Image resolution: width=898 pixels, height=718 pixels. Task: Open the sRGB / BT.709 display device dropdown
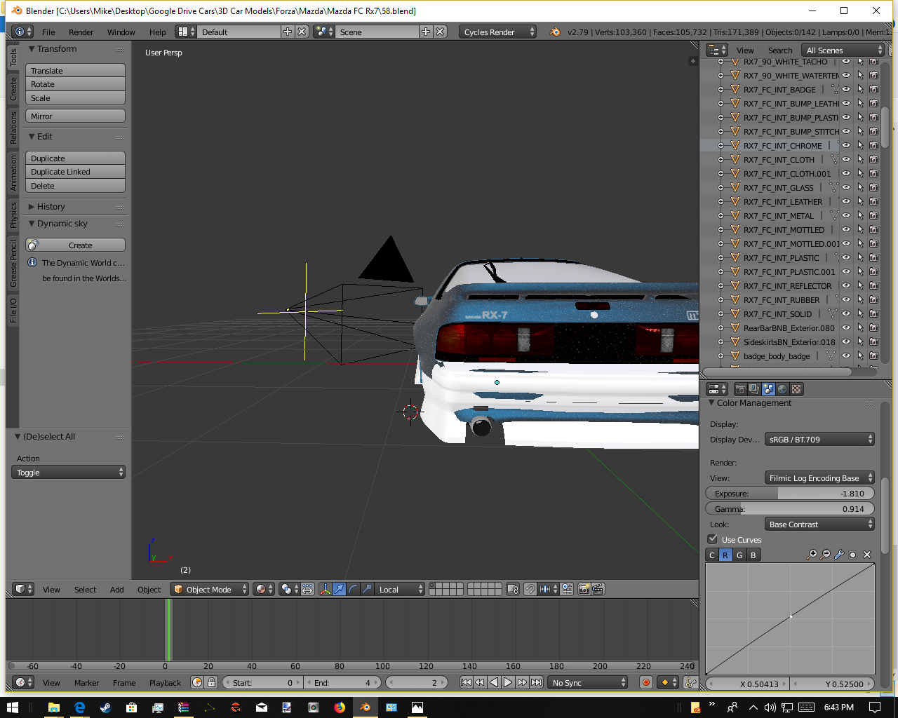819,440
